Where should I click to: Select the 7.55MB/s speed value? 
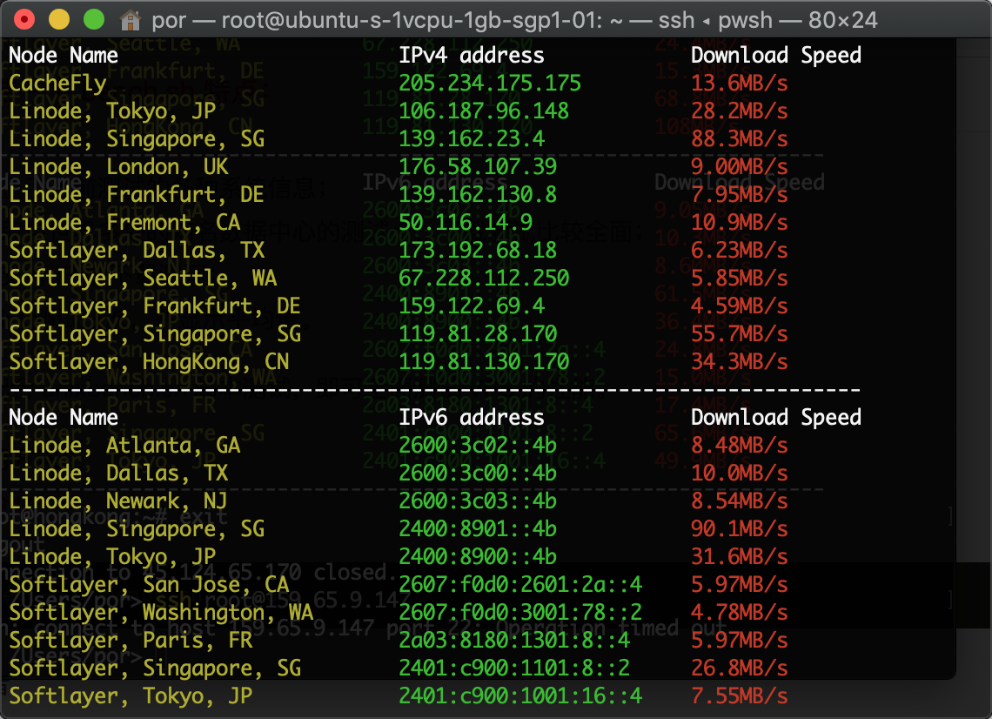click(x=739, y=696)
